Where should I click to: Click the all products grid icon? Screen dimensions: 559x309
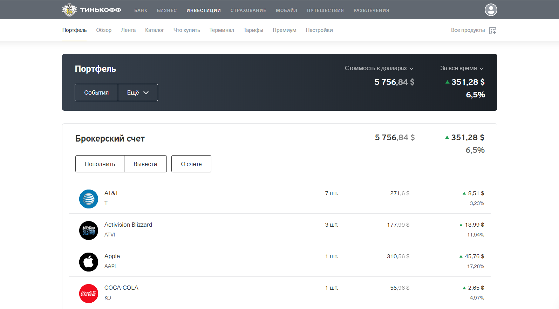(493, 30)
